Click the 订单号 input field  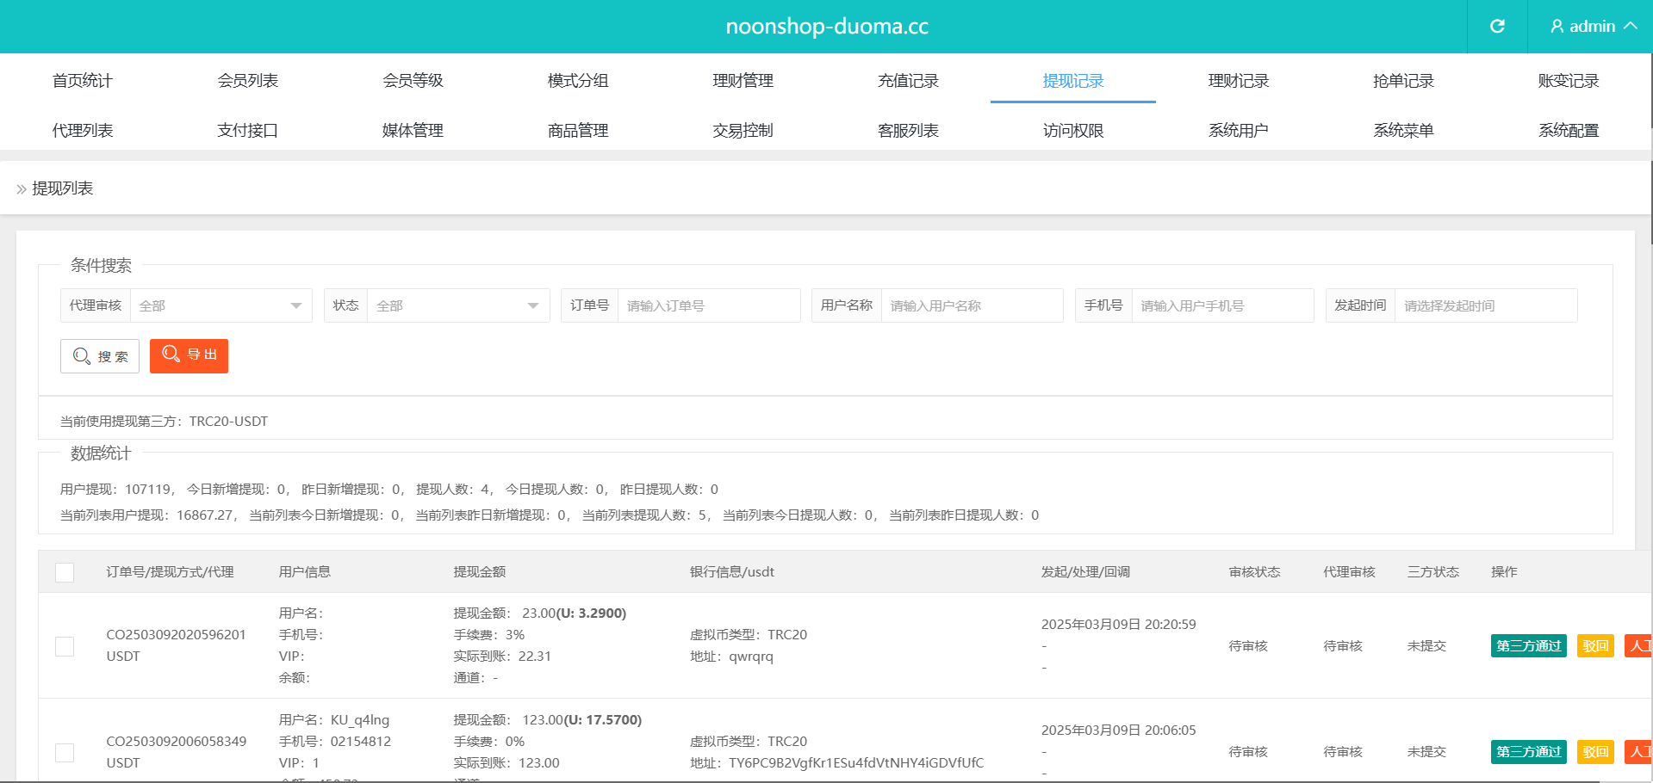point(708,305)
